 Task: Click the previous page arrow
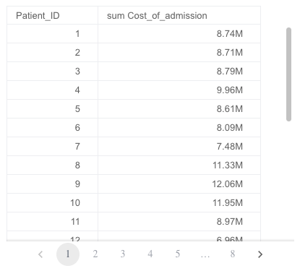pyautogui.click(x=40, y=254)
